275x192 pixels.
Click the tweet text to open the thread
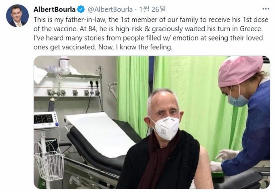tap(151, 33)
